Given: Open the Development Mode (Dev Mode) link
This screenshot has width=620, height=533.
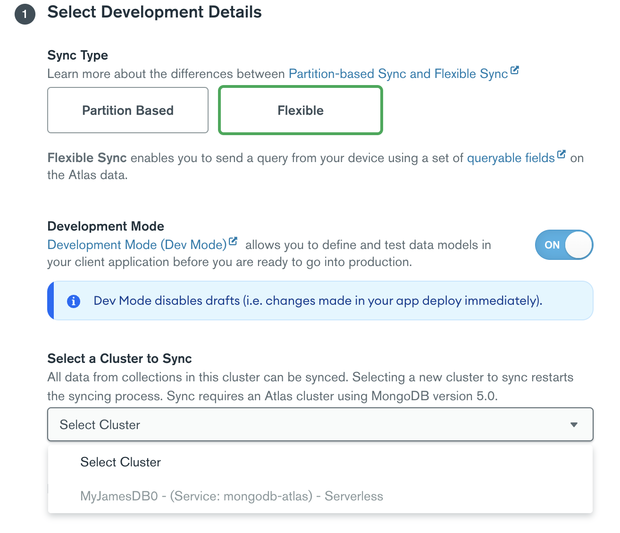Looking at the screenshot, I should click(137, 245).
